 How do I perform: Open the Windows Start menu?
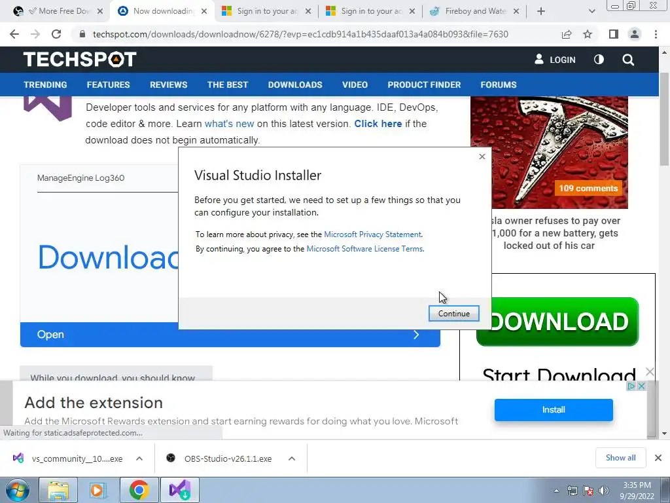coord(18,490)
